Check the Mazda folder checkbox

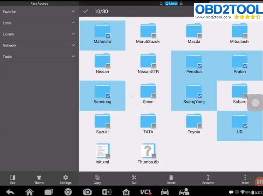[x=199, y=35]
